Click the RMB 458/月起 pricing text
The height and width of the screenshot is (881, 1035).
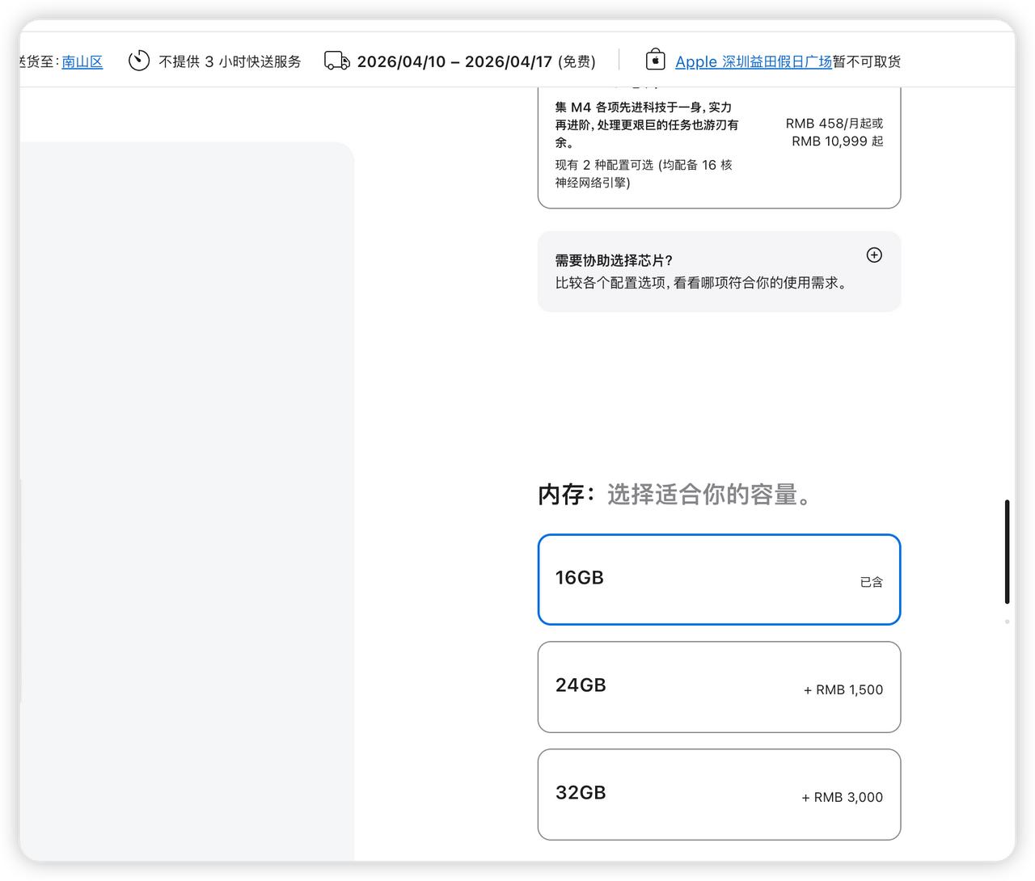tap(834, 124)
